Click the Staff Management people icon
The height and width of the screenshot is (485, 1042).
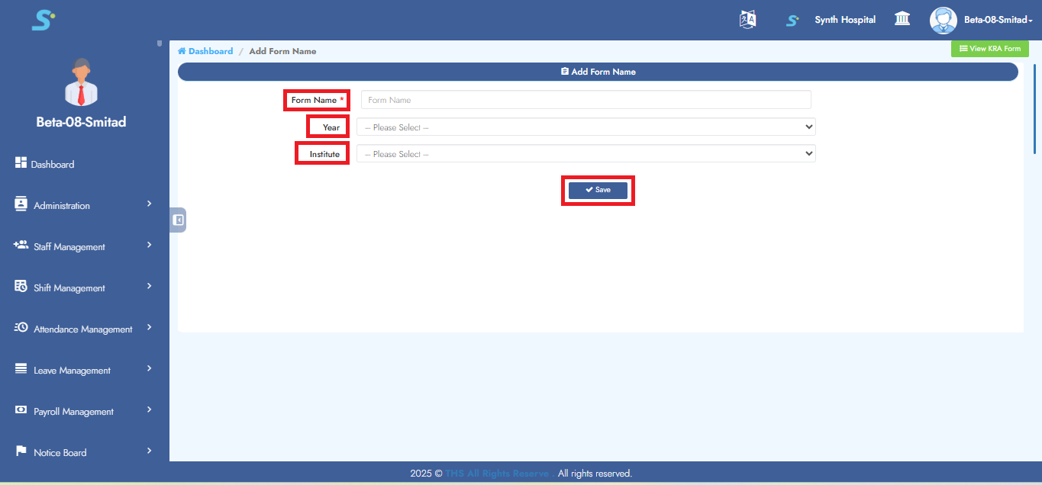21,246
